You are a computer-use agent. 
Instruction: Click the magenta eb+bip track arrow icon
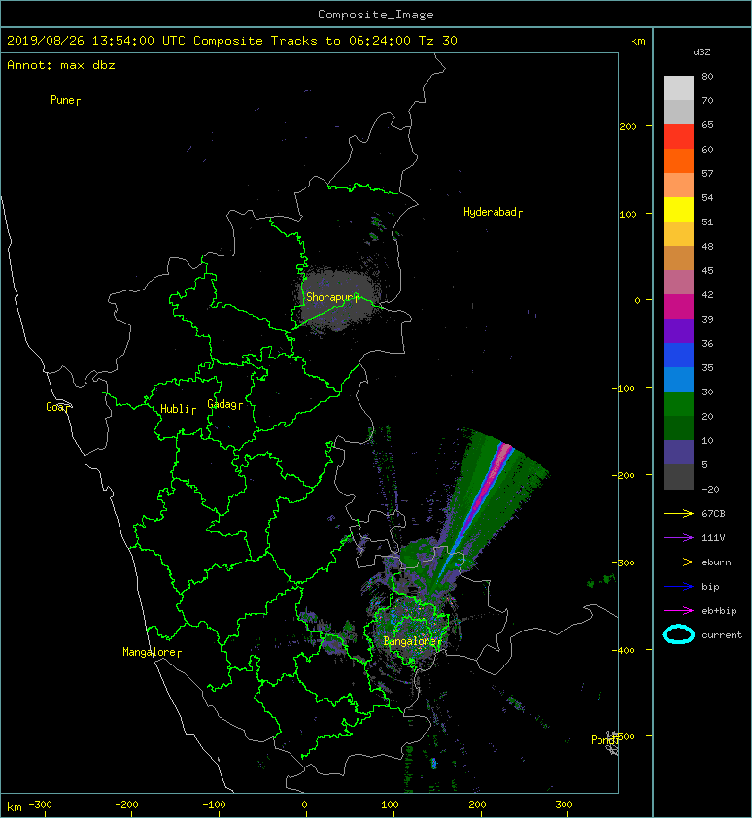coord(678,610)
